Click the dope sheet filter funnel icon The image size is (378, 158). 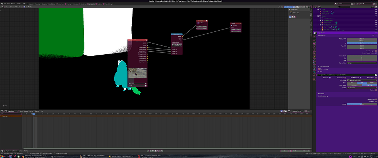[289, 111]
